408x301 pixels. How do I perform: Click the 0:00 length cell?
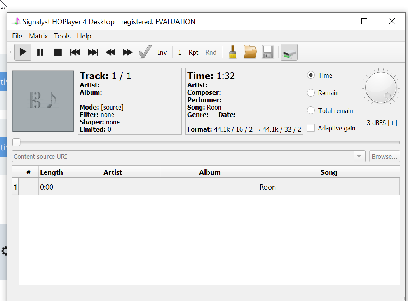[x=51, y=187]
